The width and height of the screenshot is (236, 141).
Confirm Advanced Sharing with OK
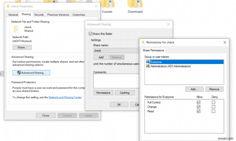pos(119,105)
